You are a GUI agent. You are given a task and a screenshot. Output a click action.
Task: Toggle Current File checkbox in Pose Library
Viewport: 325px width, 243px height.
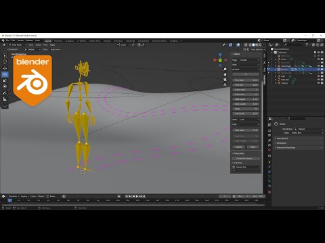pyautogui.click(x=234, y=167)
